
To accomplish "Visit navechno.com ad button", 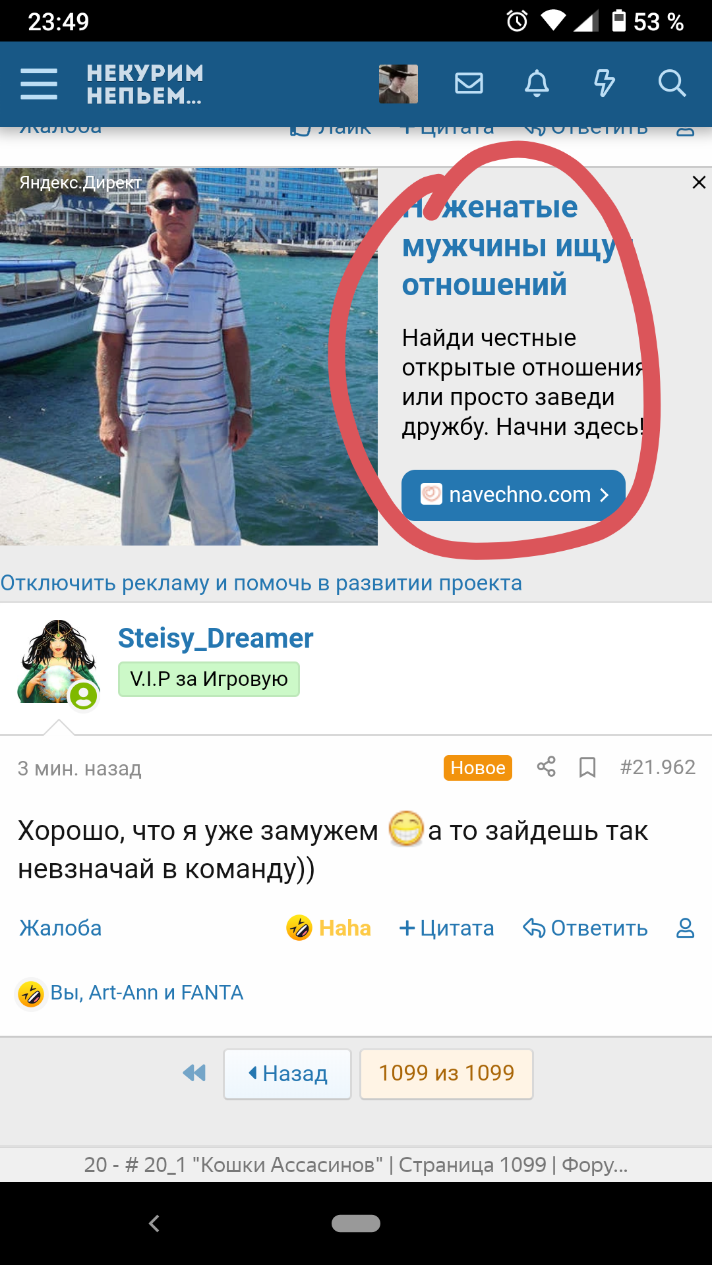I will (514, 495).
